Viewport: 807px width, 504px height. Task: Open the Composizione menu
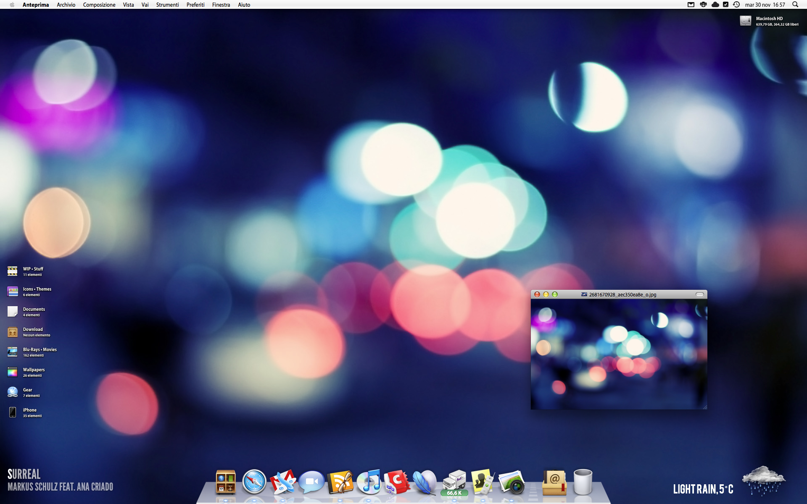point(99,5)
